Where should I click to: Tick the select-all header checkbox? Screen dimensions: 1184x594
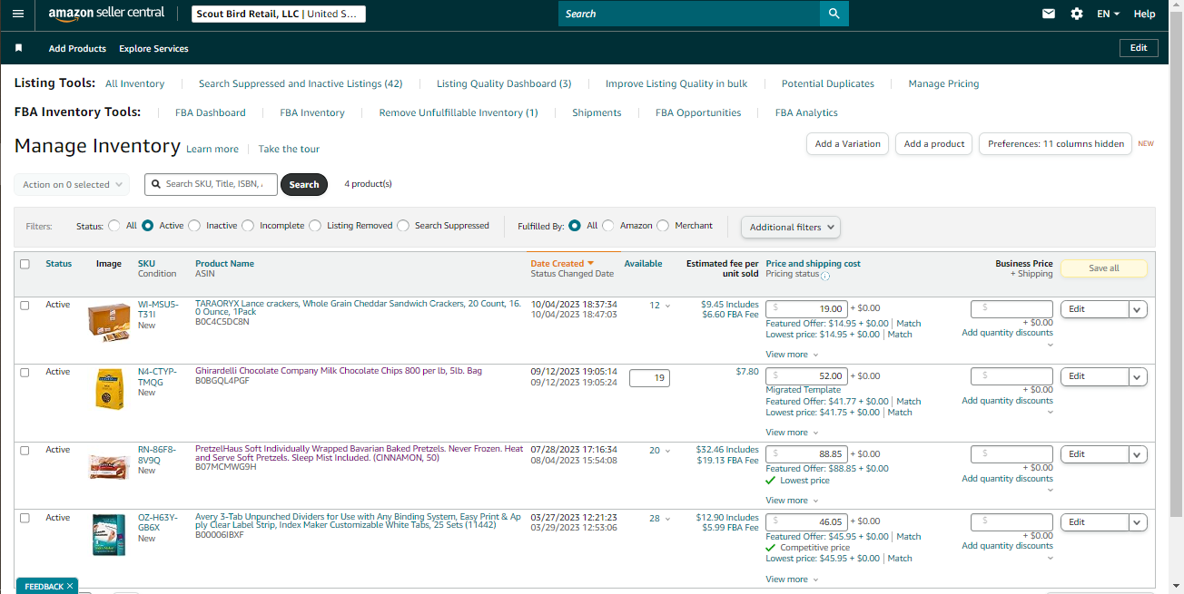[25, 264]
